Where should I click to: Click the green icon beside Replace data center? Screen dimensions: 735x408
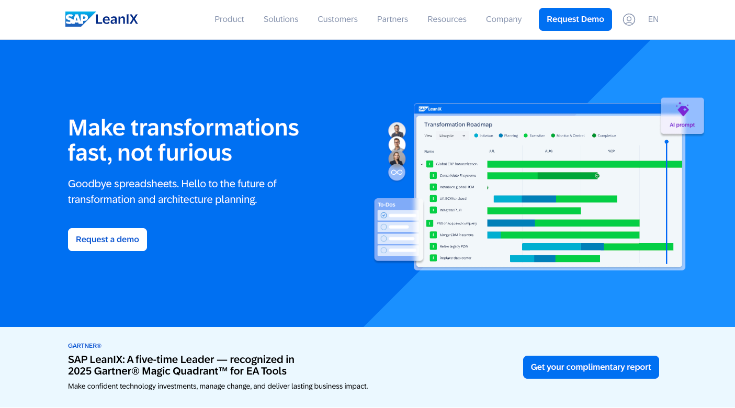coord(433,258)
